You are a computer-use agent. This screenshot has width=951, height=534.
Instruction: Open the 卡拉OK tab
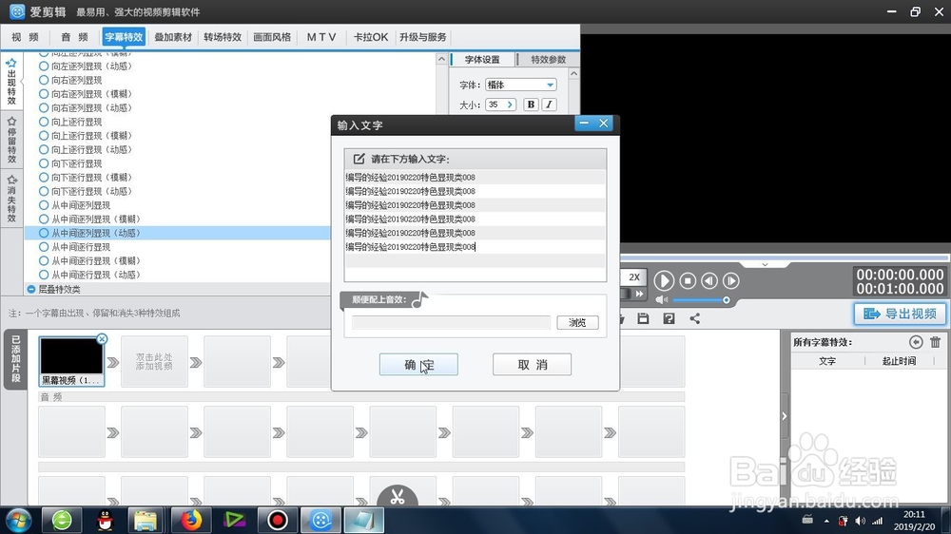tap(371, 37)
